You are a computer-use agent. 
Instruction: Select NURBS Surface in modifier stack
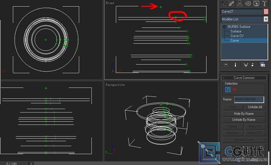click(239, 26)
